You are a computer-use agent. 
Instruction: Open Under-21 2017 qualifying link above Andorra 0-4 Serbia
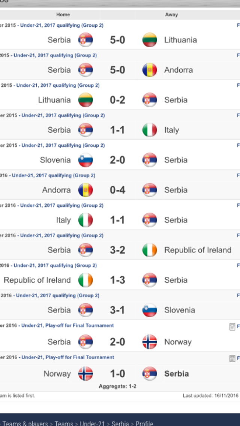54,176
